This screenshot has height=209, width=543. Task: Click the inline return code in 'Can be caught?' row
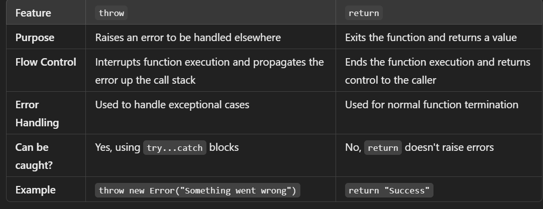point(383,148)
